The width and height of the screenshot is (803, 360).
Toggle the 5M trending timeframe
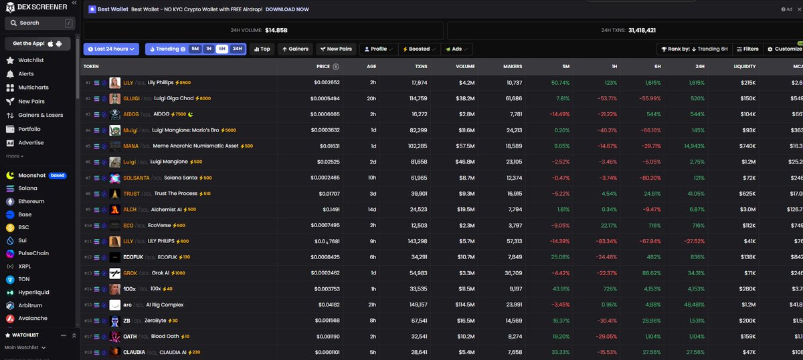[195, 49]
